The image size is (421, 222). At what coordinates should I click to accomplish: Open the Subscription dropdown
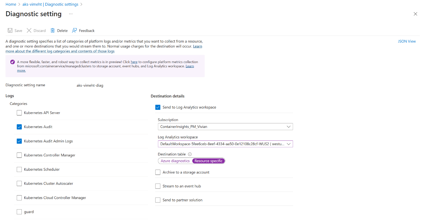[x=225, y=127]
